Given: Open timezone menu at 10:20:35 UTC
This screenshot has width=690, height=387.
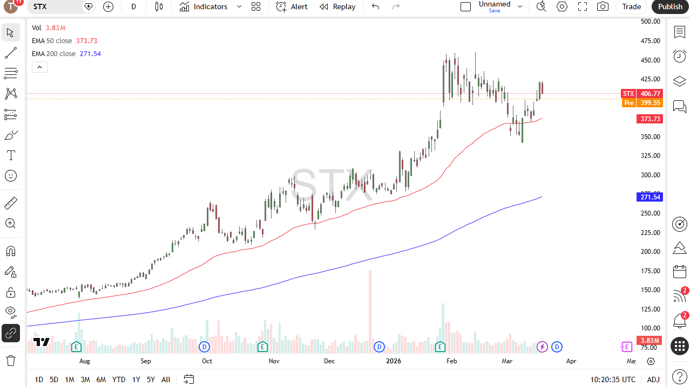Looking at the screenshot, I should [613, 379].
